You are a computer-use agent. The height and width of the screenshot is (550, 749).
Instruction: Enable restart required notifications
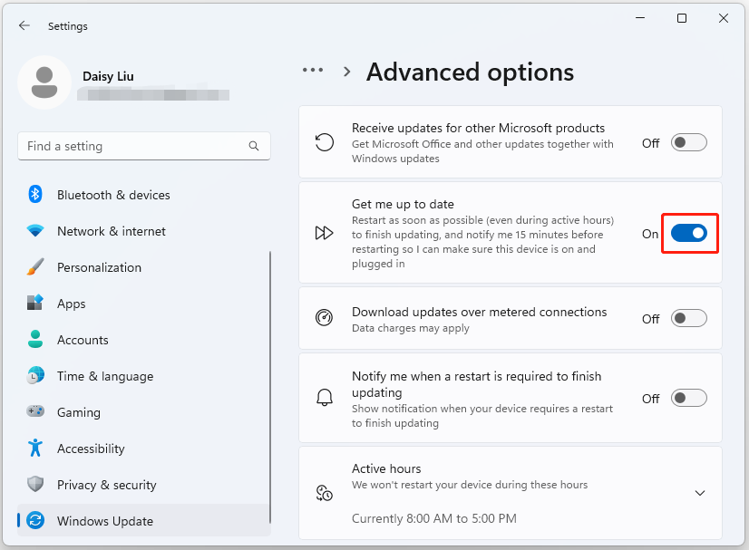pos(687,397)
